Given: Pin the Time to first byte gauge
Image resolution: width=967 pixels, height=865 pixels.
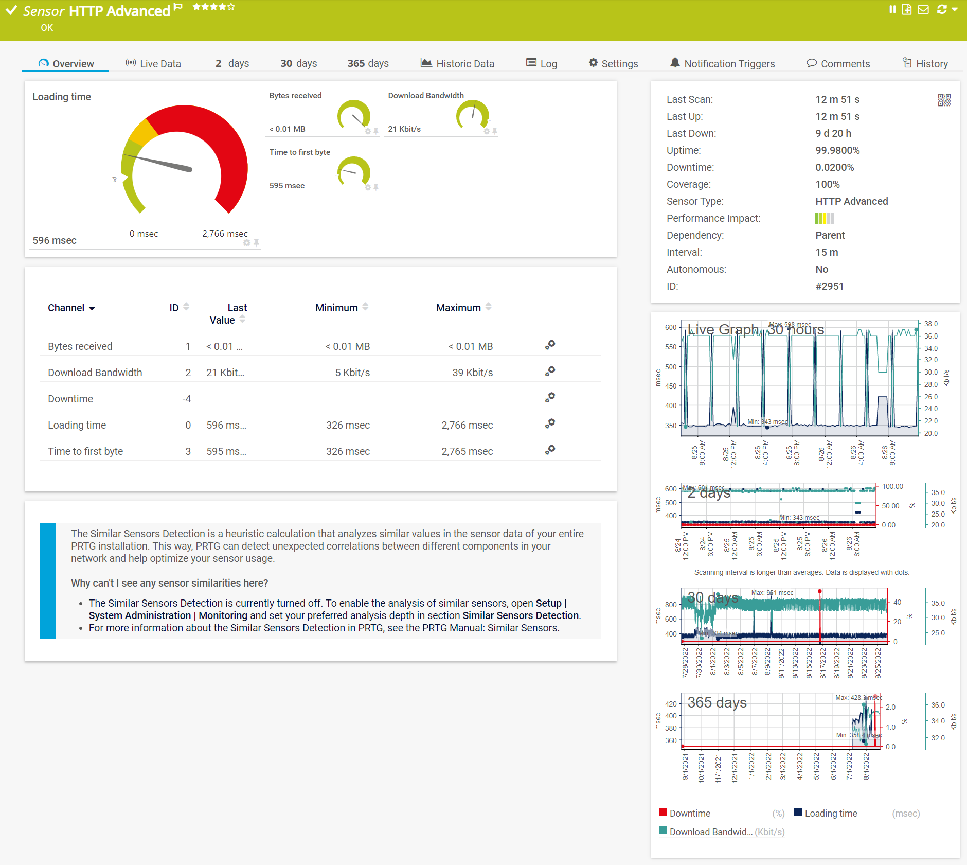Looking at the screenshot, I should [376, 187].
